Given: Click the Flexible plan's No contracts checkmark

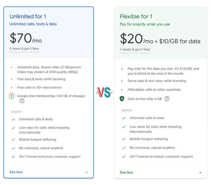Looking at the screenshot, I should pos(124,148).
